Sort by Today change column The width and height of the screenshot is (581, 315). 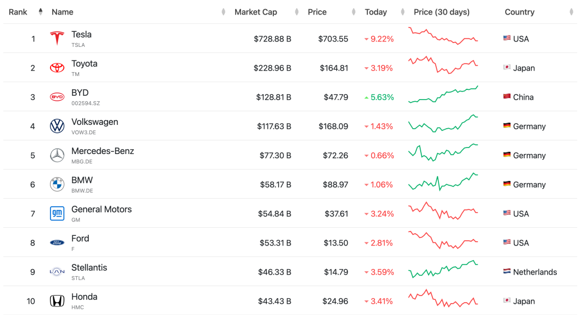tap(375, 12)
